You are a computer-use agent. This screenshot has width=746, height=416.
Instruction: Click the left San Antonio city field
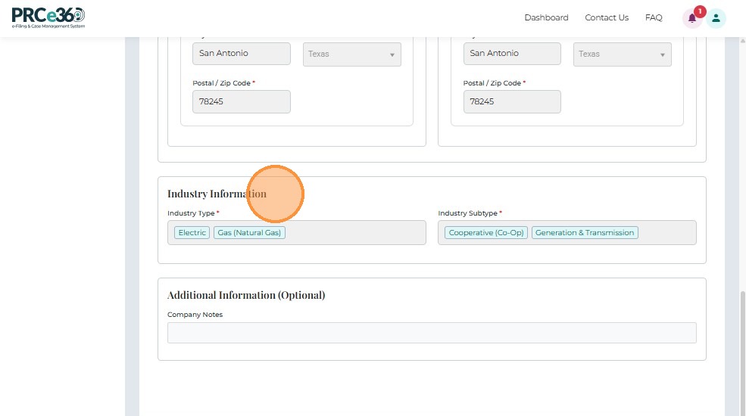click(x=242, y=54)
